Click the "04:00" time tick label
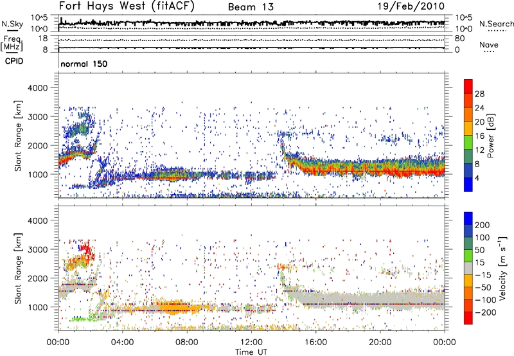514x356 pixels. coord(123,343)
